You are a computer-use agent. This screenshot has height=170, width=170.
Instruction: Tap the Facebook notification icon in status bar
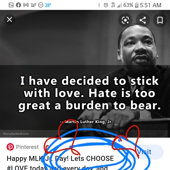tap(18, 5)
